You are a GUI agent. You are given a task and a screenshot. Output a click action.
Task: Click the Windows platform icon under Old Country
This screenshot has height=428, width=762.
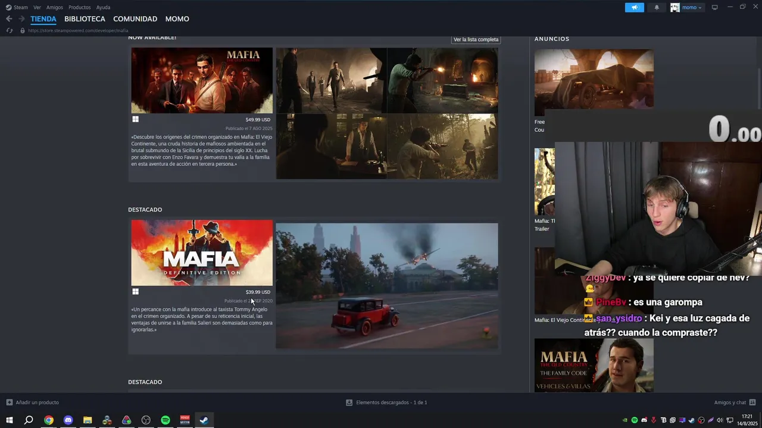pyautogui.click(x=135, y=119)
